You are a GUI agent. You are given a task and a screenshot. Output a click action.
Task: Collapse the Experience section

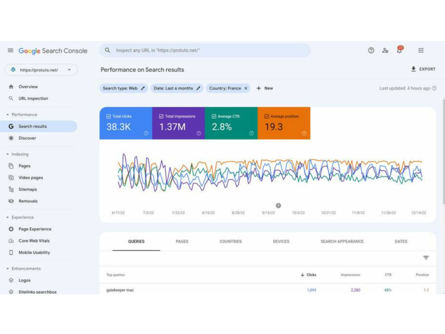tap(8, 217)
